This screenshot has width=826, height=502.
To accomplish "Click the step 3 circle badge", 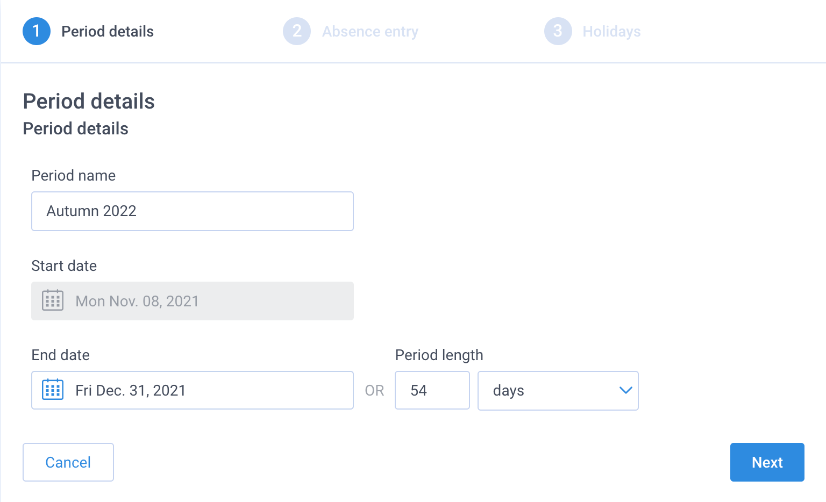I will coord(558,31).
